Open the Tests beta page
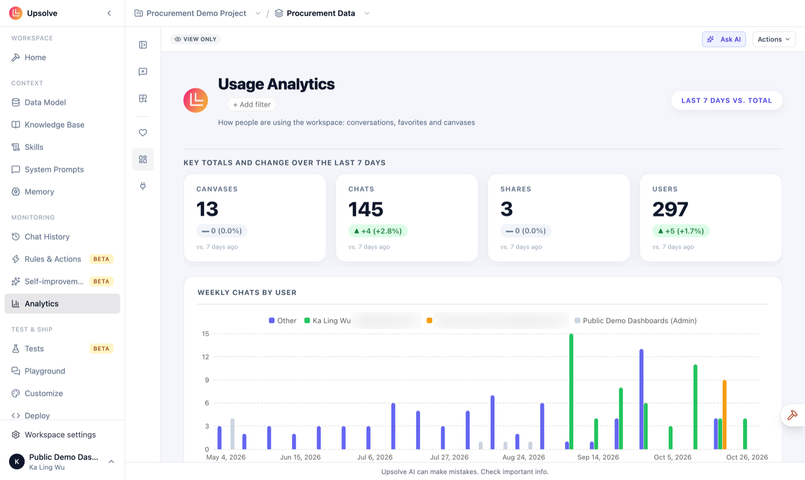The width and height of the screenshot is (805, 480). [62, 349]
